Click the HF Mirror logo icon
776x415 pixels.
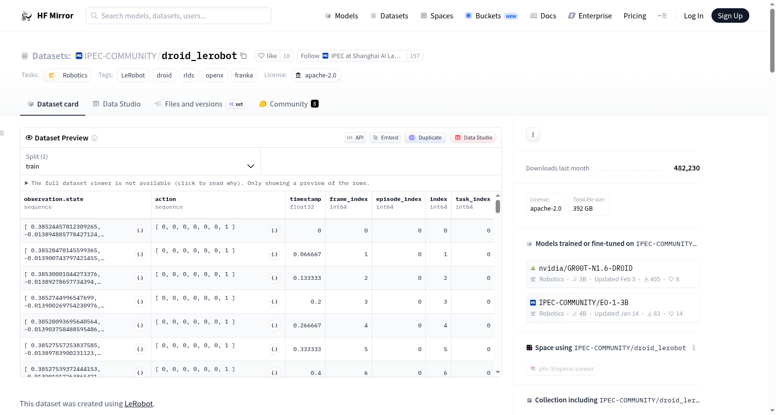(x=27, y=16)
